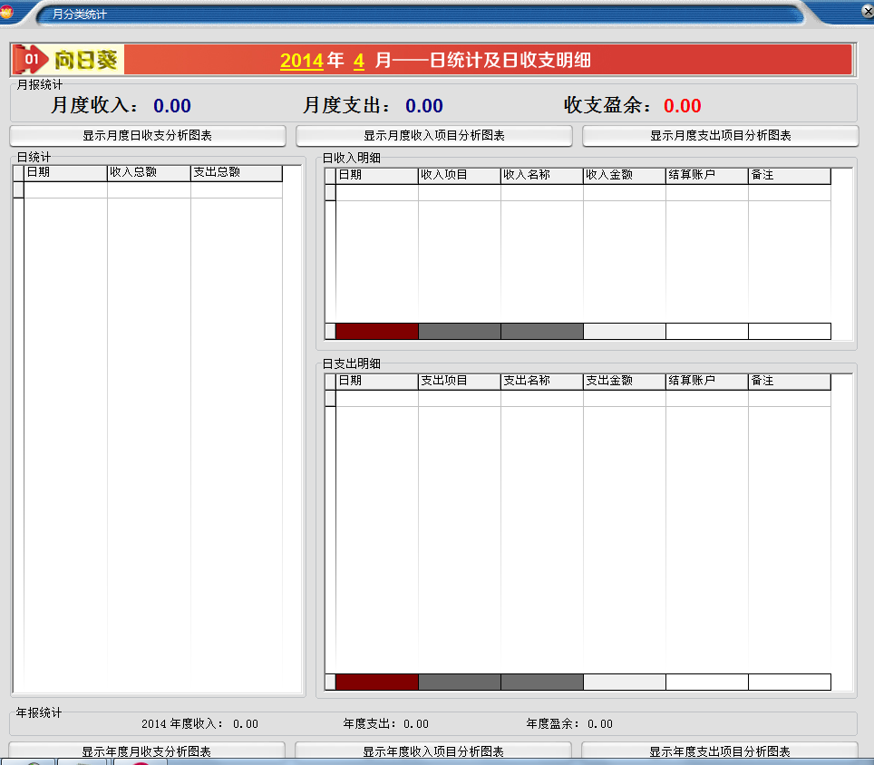874x765 pixels.
Task: Click the 支出名称 column header
Action: [541, 382]
